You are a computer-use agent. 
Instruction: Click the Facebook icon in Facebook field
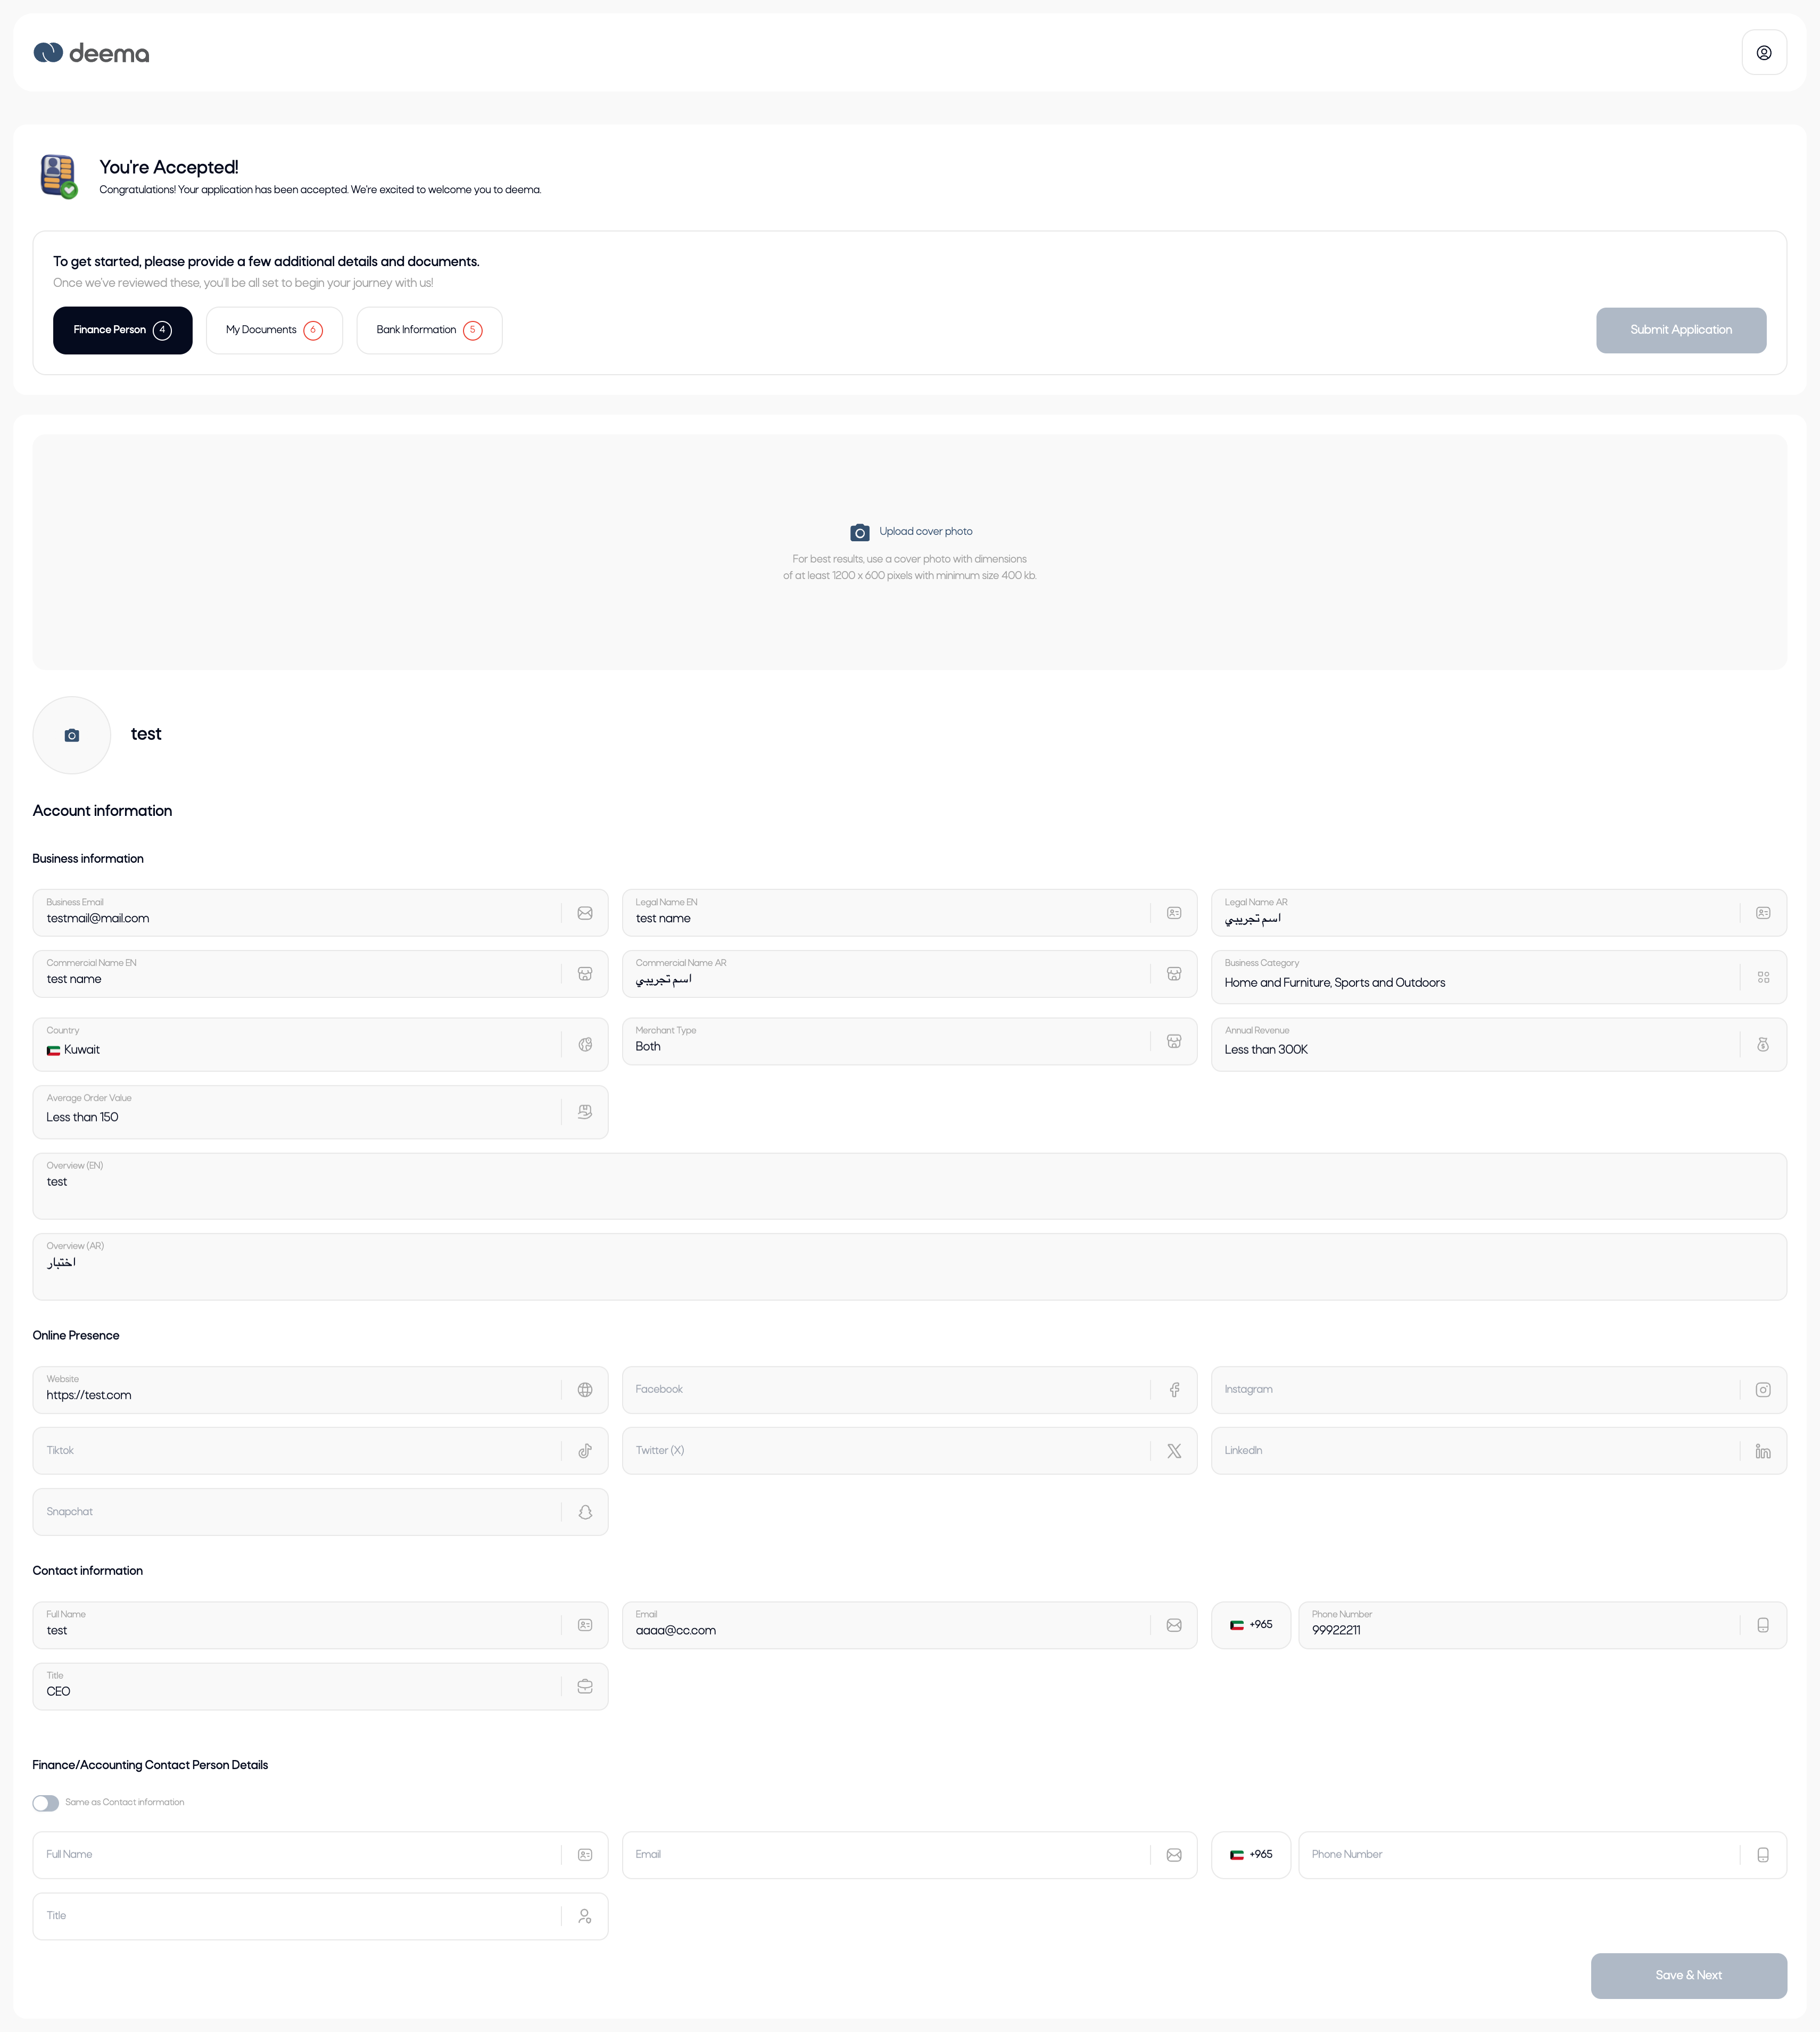(1174, 1390)
